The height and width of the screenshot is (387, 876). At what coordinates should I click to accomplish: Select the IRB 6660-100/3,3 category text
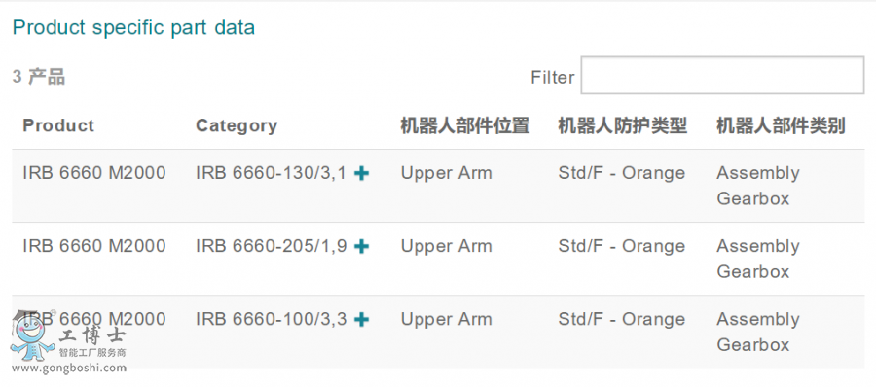[271, 319]
